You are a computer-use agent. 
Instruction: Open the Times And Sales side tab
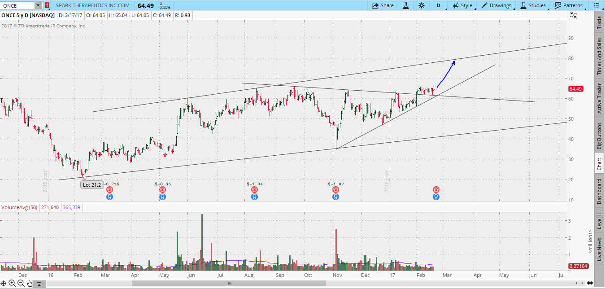pyautogui.click(x=599, y=56)
